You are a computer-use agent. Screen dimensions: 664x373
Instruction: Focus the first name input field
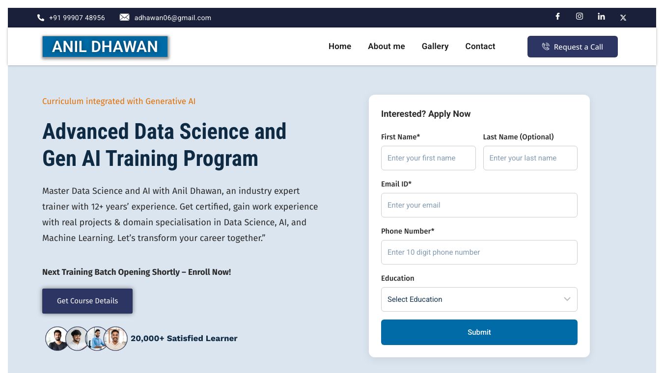pyautogui.click(x=428, y=158)
